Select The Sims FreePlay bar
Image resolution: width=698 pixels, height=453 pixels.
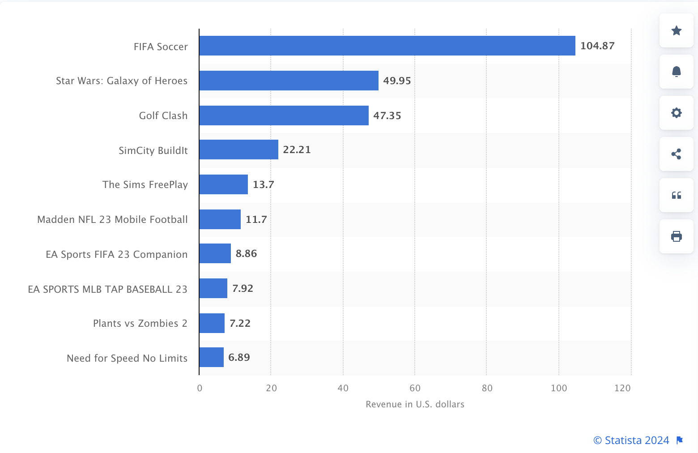point(223,184)
